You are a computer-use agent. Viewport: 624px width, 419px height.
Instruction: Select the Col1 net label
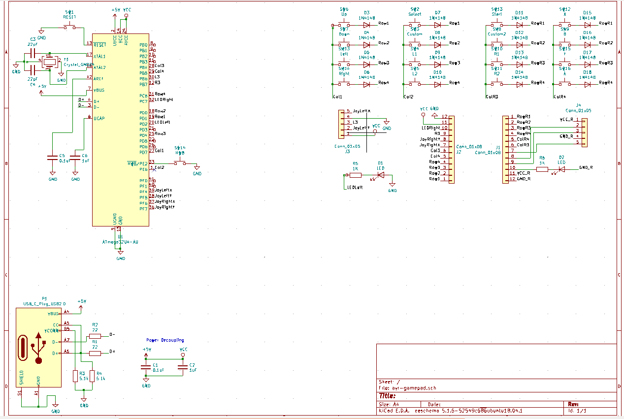point(337,97)
